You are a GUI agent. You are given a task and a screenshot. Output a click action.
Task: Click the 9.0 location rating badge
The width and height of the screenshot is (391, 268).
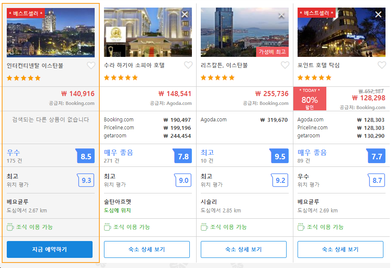[x=183, y=180]
